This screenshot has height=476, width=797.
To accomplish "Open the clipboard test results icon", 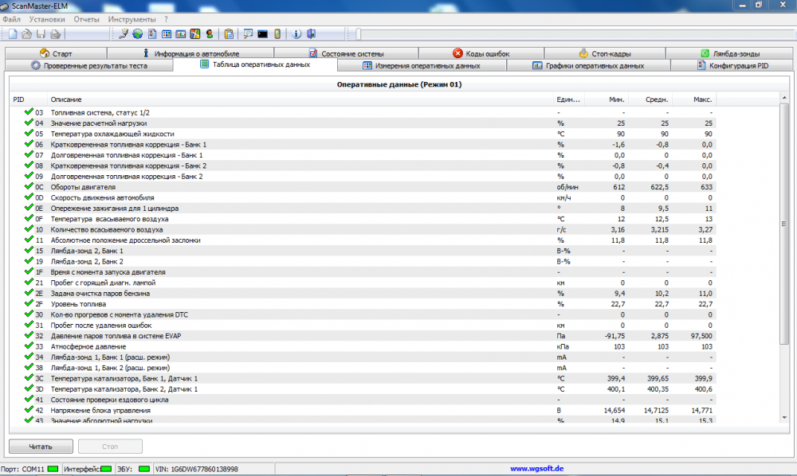I will 229,33.
